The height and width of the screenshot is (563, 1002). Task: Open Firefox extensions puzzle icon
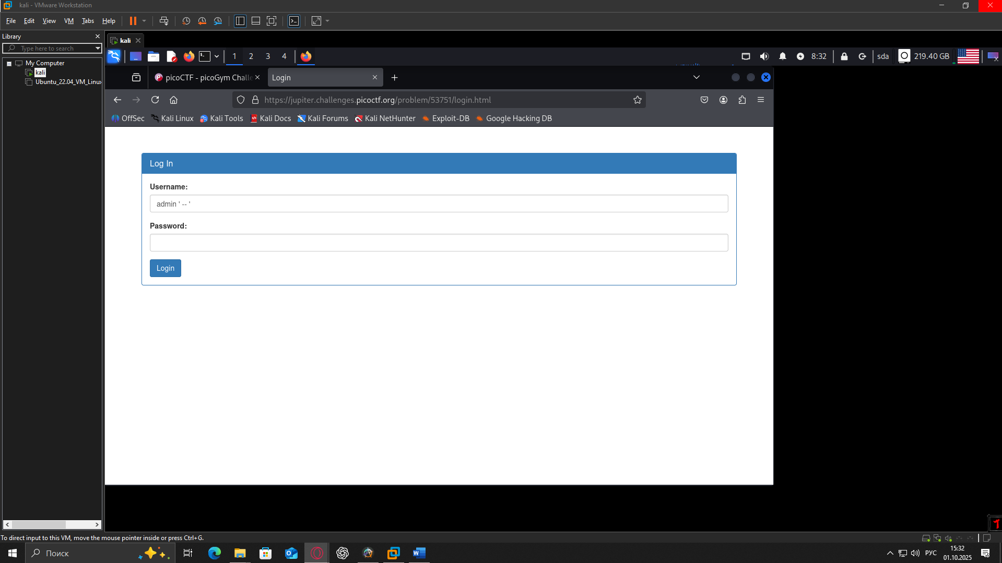click(x=742, y=100)
